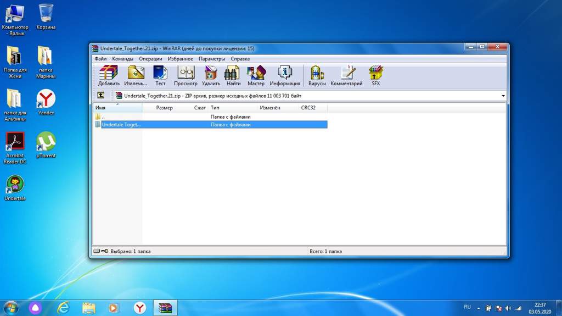This screenshot has width=562, height=316.
Task: Select the µTorrent desktop shortcut
Action: point(46,145)
